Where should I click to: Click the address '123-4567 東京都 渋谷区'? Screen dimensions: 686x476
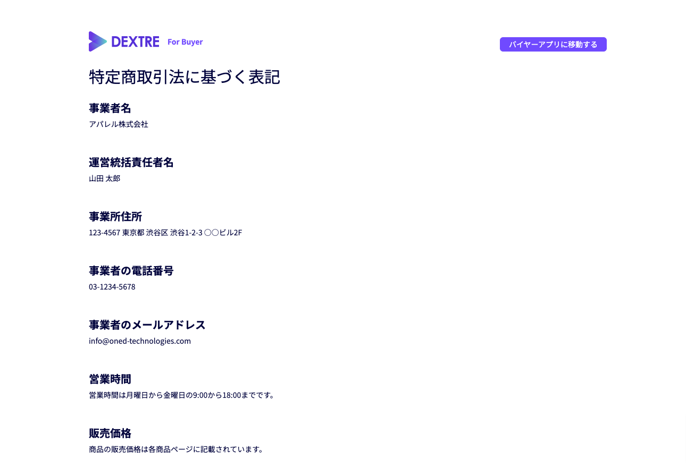click(x=129, y=233)
